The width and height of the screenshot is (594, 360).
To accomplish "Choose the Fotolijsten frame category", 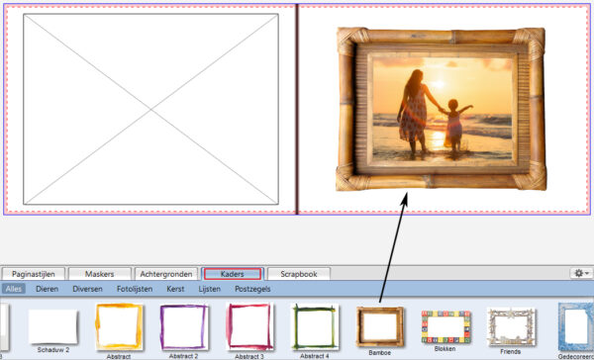I will tap(135, 289).
